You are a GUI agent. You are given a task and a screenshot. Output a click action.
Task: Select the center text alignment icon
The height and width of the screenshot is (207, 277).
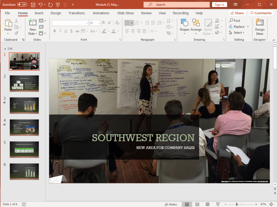[x=132, y=31]
